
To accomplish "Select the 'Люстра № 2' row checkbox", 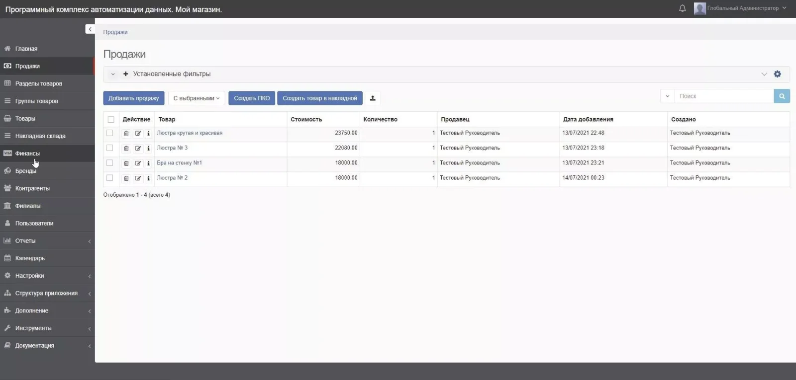I will [110, 178].
